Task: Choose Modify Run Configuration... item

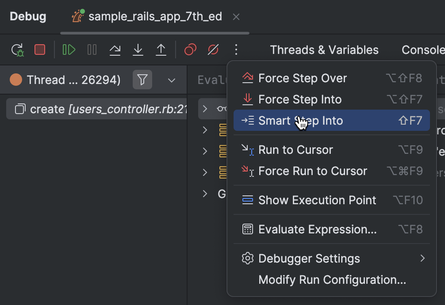Action: (331, 280)
